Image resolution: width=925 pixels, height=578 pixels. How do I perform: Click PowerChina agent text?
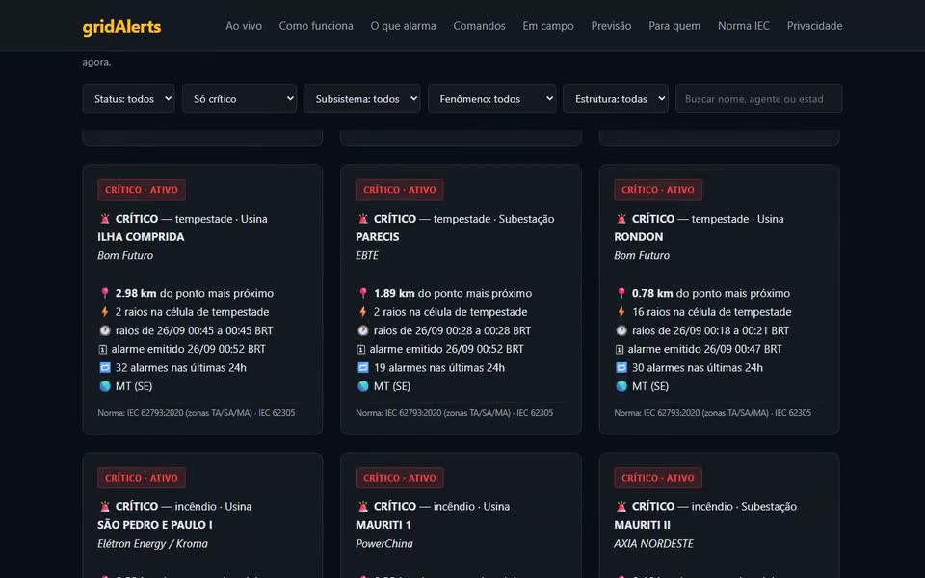pyautogui.click(x=384, y=543)
